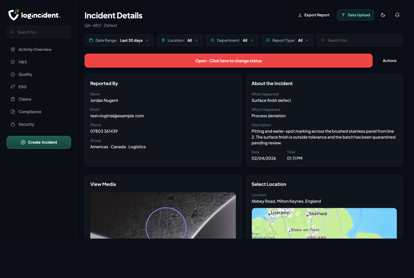This screenshot has width=414, height=278.
Task: Open the Date Range Last 30 days dropdown
Action: coord(119,40)
